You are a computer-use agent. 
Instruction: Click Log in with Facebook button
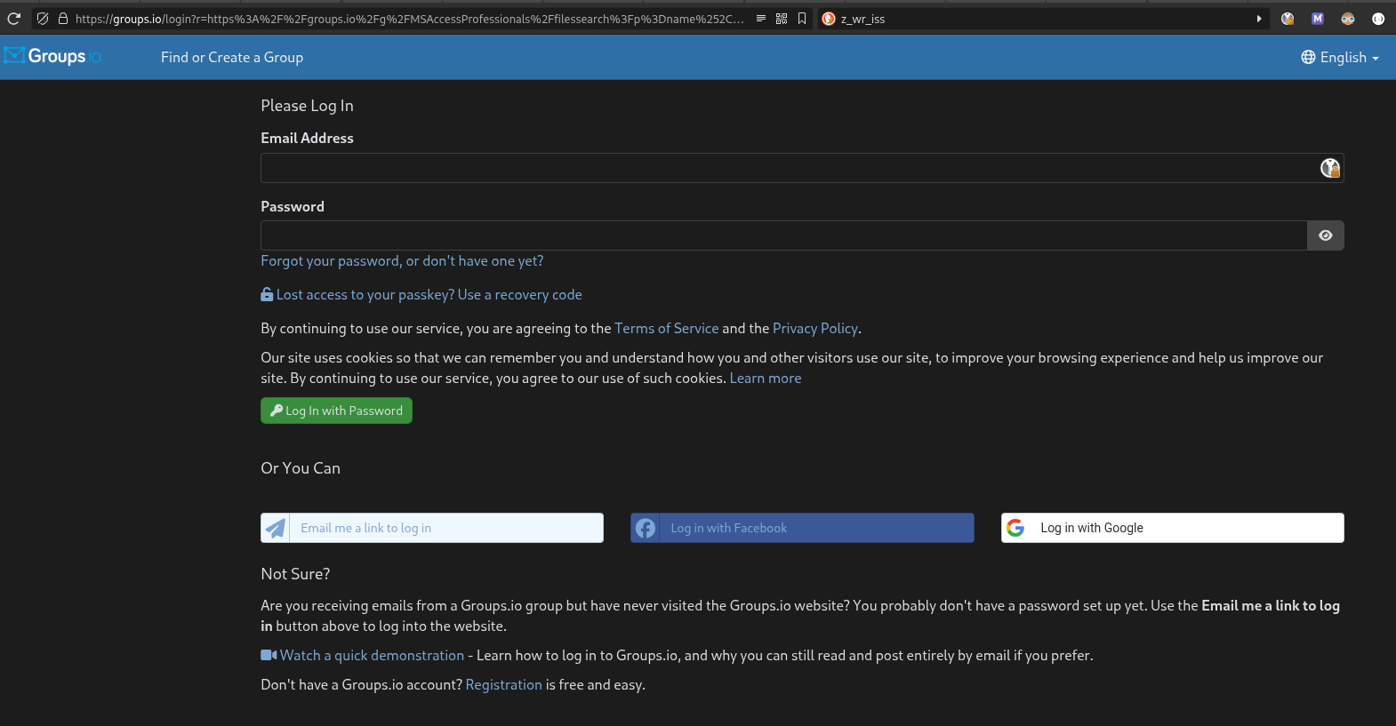[x=802, y=528]
